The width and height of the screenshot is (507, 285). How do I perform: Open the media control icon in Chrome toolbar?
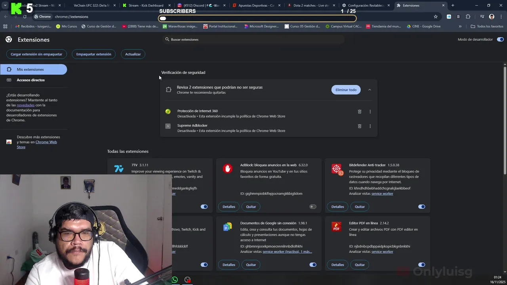(482, 17)
